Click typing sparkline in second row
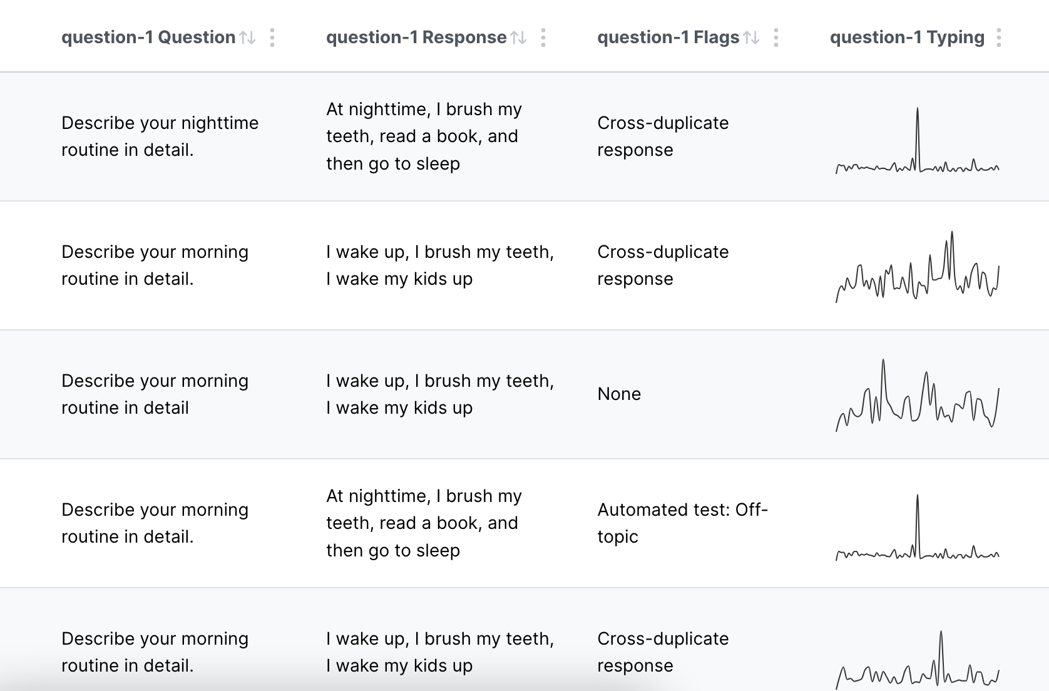Viewport: 1049px width, 691px height. (918, 267)
